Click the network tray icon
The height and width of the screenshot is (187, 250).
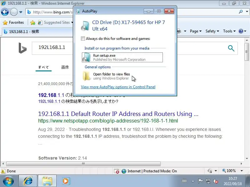(208, 181)
